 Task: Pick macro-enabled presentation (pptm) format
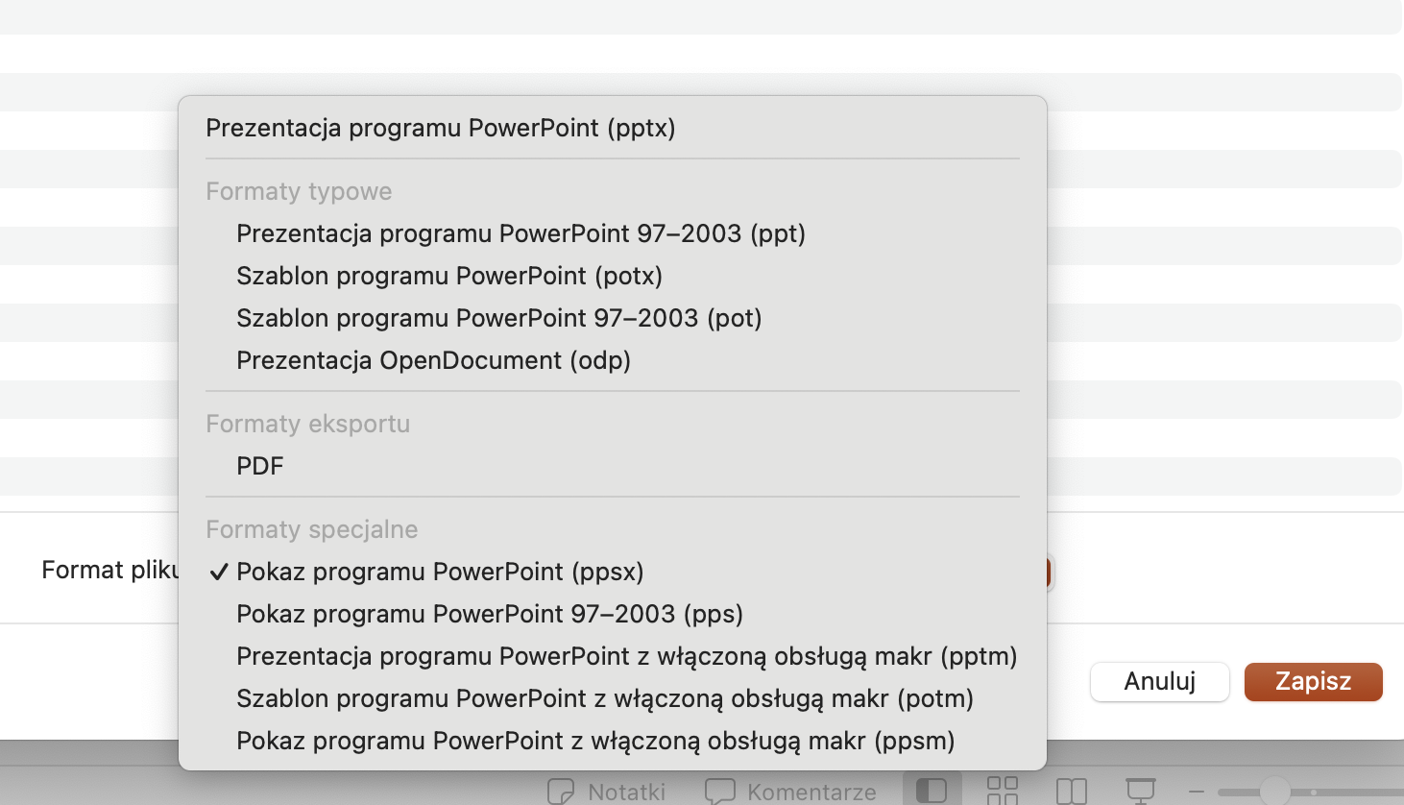click(x=626, y=656)
